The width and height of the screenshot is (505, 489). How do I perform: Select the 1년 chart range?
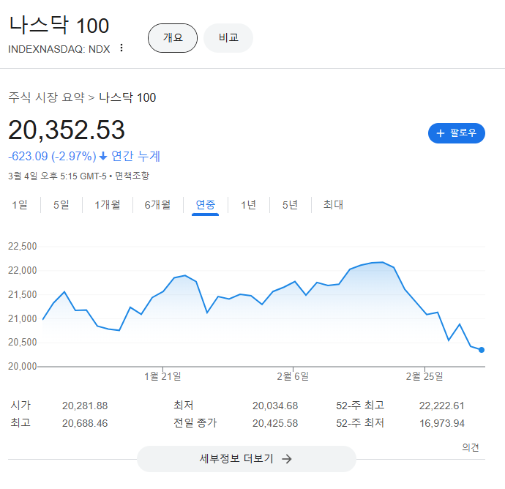[248, 205]
